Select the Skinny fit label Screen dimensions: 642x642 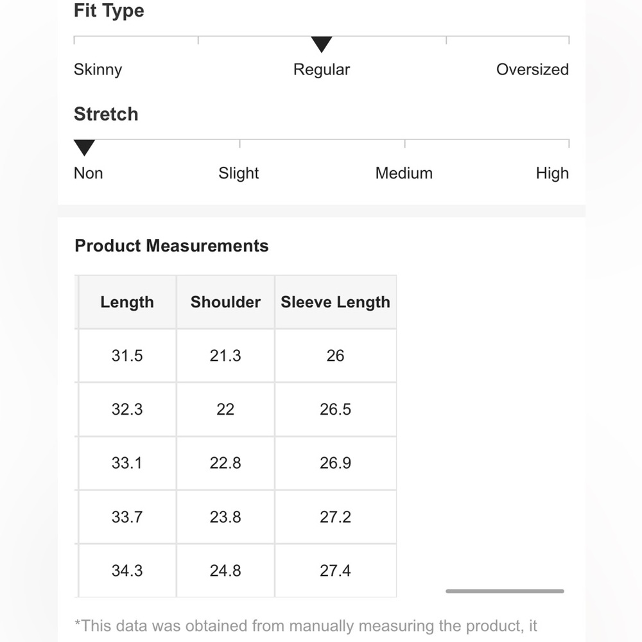click(x=98, y=69)
